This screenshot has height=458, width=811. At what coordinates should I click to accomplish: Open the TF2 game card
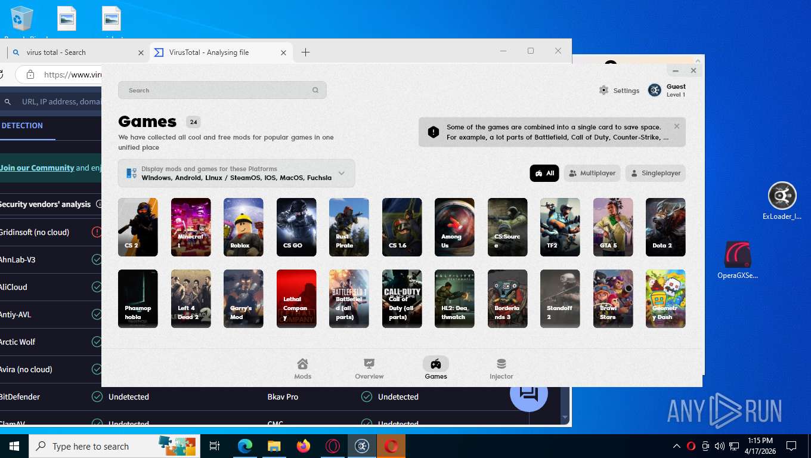560,227
